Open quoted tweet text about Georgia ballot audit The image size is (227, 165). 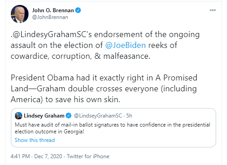(113, 128)
